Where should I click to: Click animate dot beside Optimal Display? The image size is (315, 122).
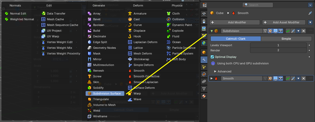click(x=309, y=57)
